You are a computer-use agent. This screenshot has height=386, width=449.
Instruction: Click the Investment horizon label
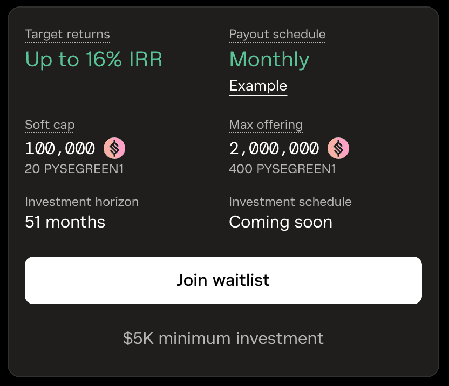pyautogui.click(x=81, y=202)
